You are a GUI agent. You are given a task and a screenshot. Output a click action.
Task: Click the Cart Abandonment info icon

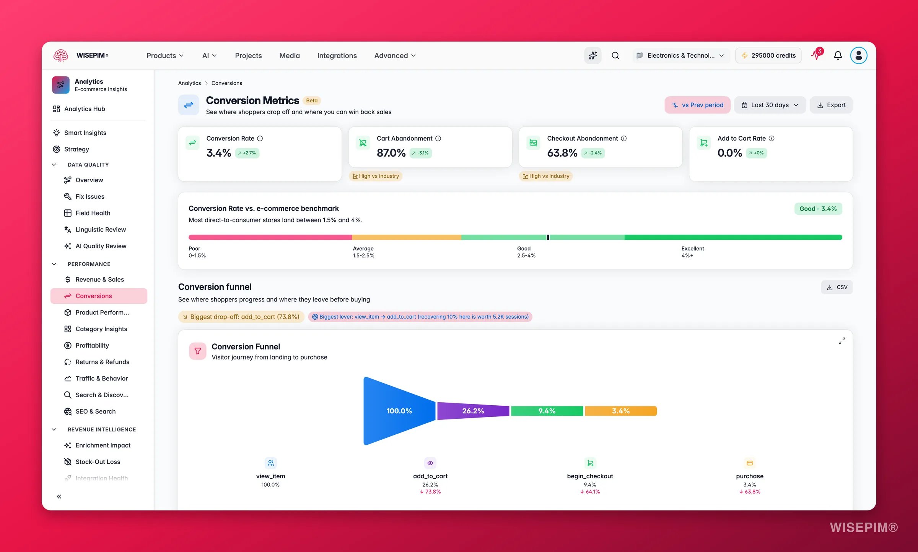(438, 138)
